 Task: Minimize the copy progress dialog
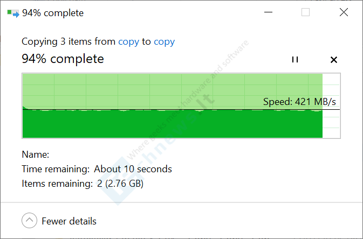268,12
